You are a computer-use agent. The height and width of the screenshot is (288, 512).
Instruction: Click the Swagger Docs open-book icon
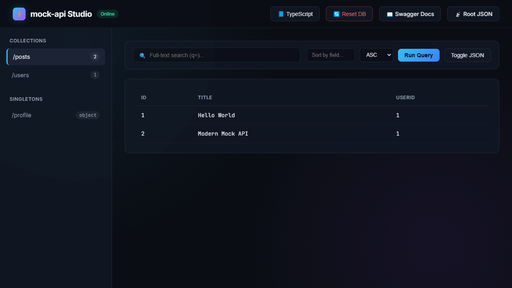390,14
